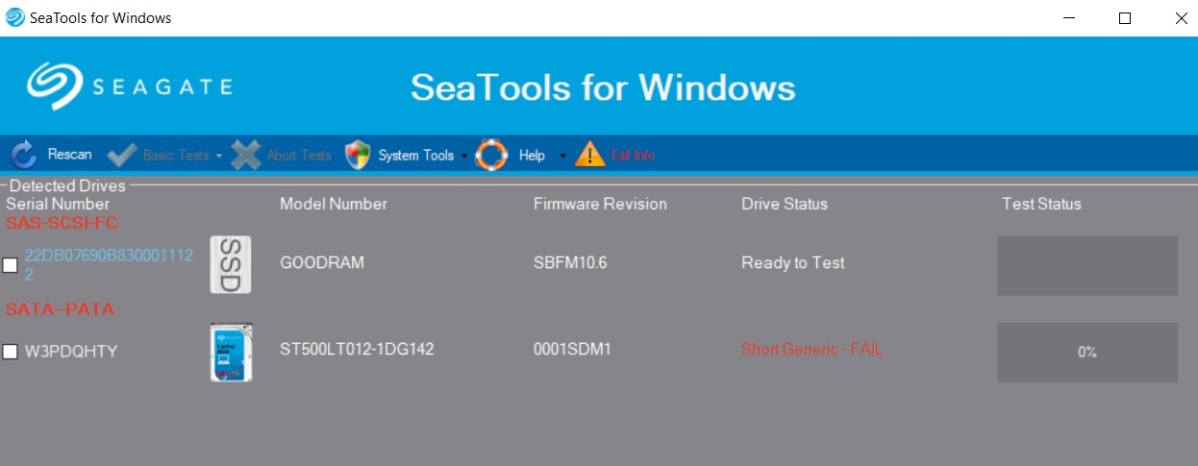The image size is (1198, 466).
Task: Click the Fail Info warning triangle icon
Action: [589, 155]
